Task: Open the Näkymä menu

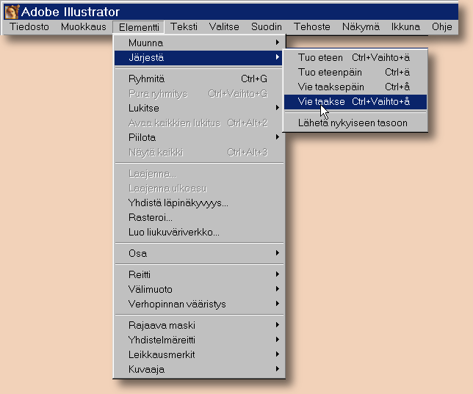Action: point(361,27)
